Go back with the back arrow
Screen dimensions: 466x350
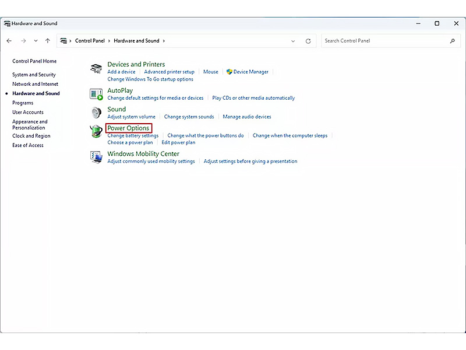click(9, 41)
